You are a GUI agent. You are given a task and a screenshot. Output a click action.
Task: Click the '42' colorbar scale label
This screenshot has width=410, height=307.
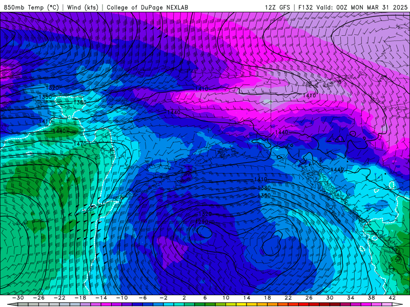[x=392, y=298]
